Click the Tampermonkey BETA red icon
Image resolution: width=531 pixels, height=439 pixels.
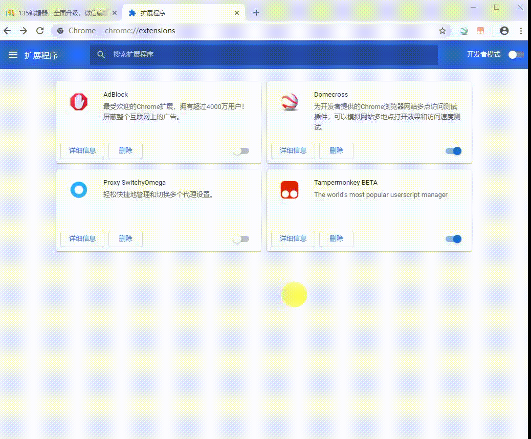pyautogui.click(x=290, y=190)
